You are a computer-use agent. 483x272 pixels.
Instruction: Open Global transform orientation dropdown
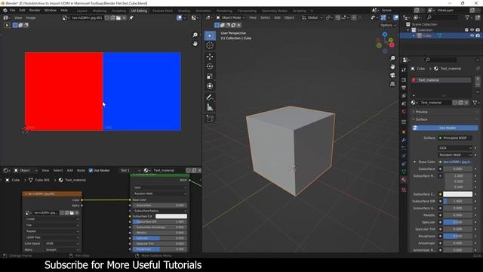312,18
